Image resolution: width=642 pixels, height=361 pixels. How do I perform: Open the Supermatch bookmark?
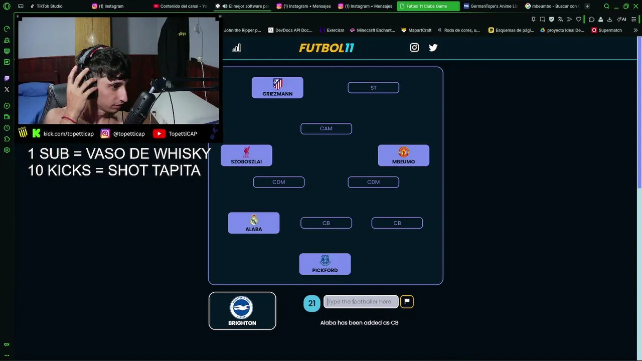(606, 30)
